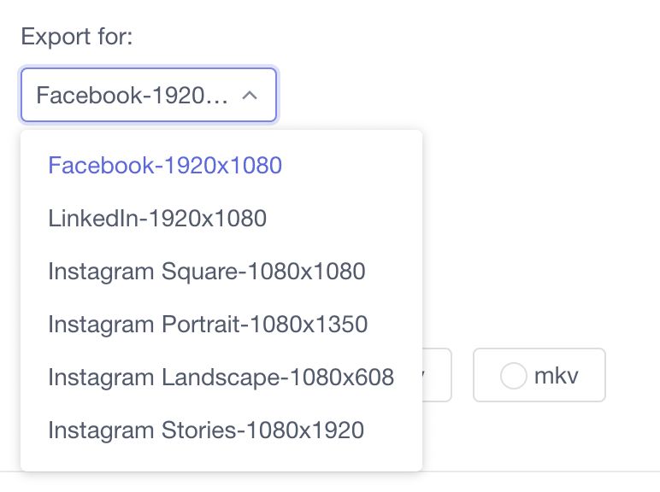Choose the mkv format option box
Image resolution: width=660 pixels, height=492 pixels.
539,375
